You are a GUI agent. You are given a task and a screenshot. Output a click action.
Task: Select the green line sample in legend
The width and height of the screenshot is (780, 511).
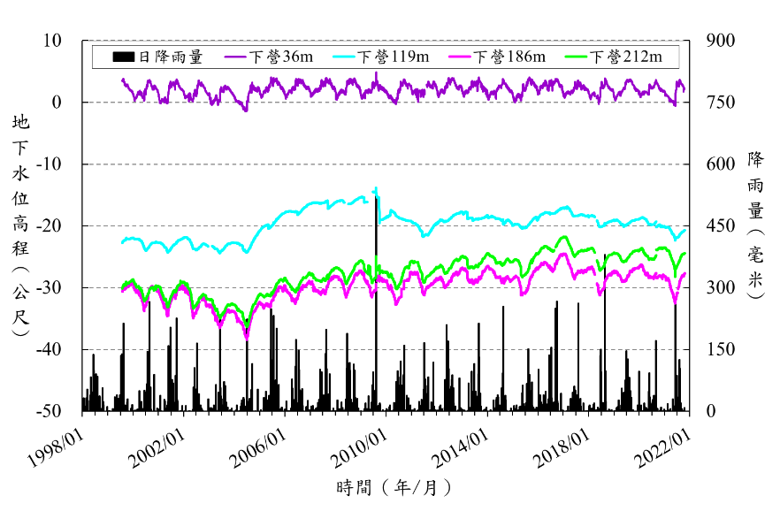coord(577,57)
